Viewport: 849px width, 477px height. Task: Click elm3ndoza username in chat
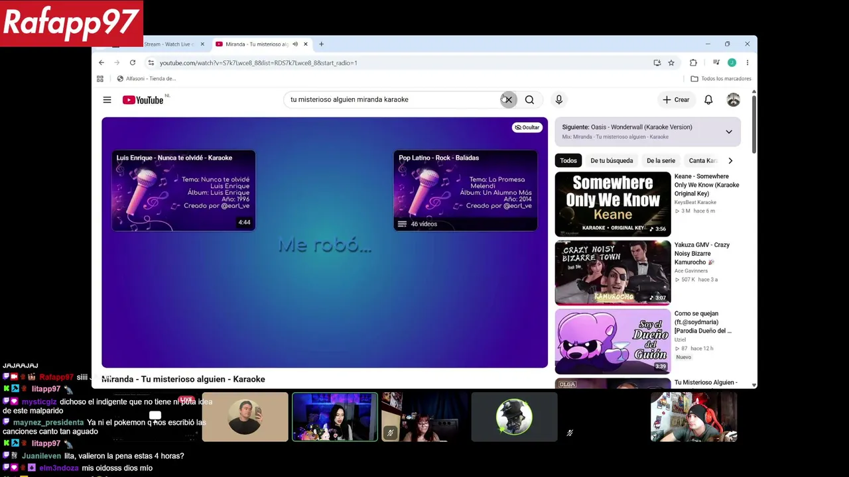[x=58, y=468]
